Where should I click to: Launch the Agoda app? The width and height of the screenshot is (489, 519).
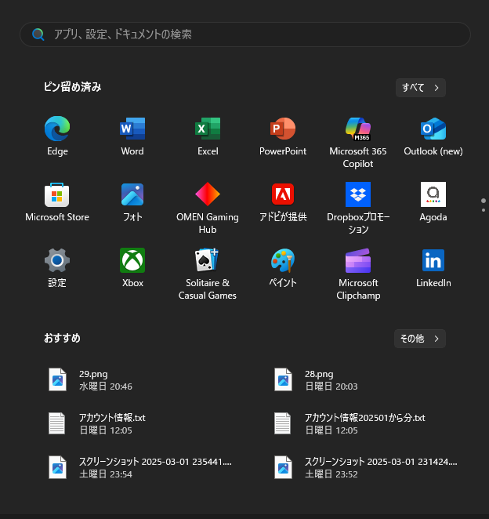433,202
